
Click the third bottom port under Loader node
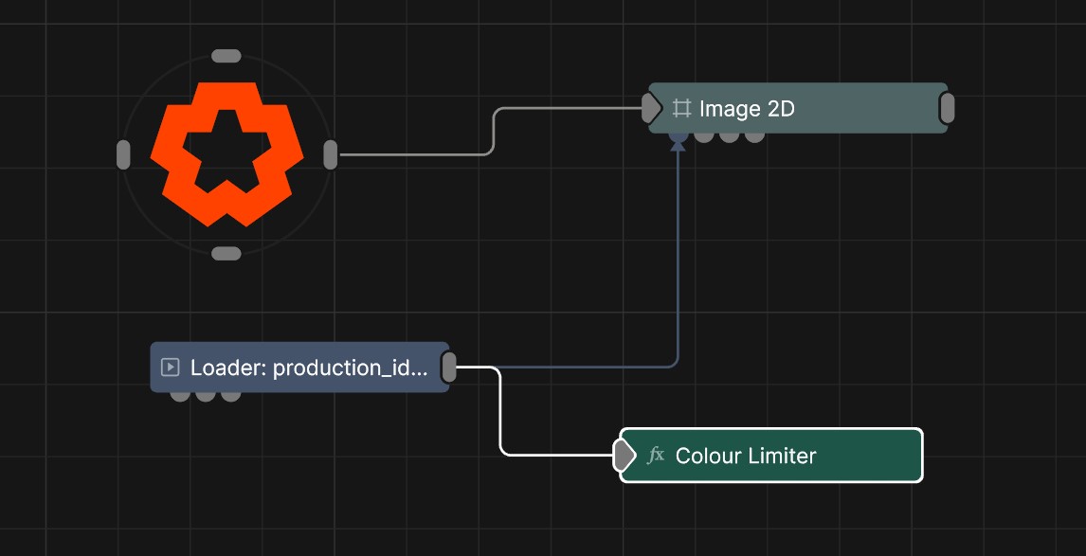(231, 396)
